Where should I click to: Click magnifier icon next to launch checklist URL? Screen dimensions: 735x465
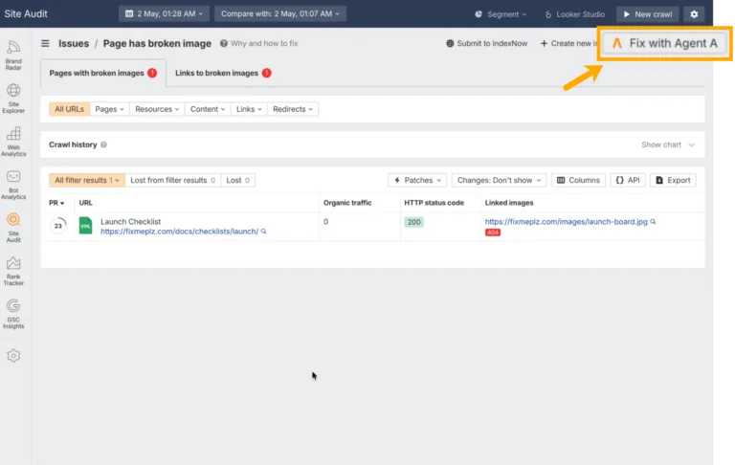tap(264, 232)
